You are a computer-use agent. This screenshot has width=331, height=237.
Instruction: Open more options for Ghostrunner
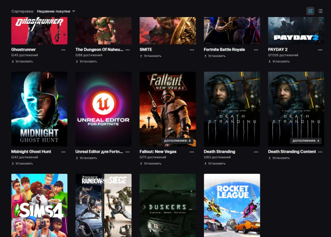tap(63, 50)
